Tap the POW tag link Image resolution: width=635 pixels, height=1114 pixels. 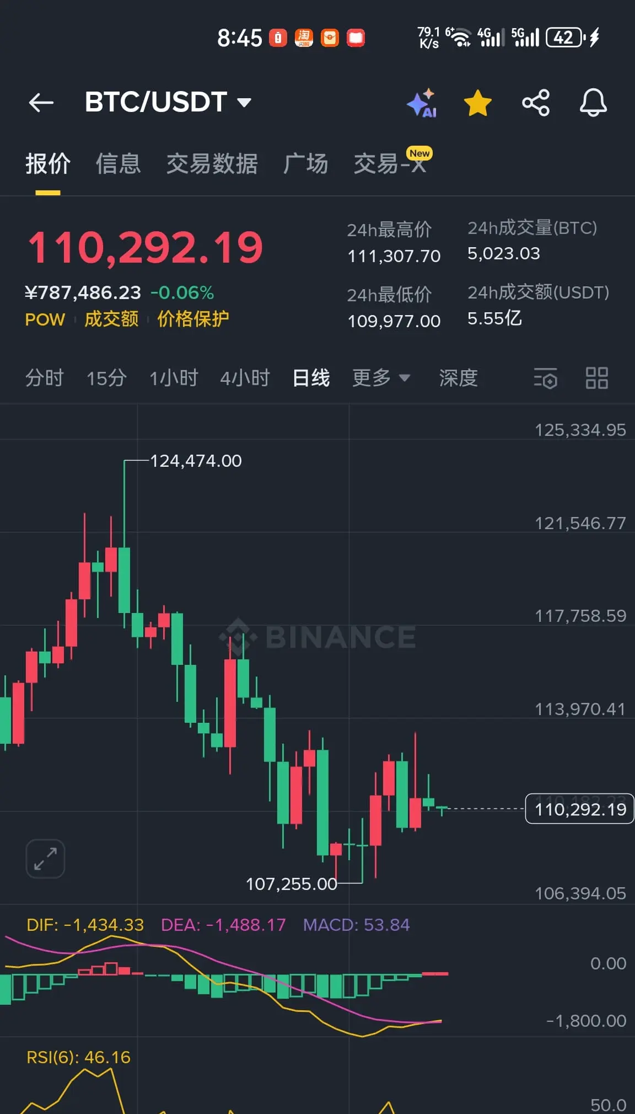(45, 319)
